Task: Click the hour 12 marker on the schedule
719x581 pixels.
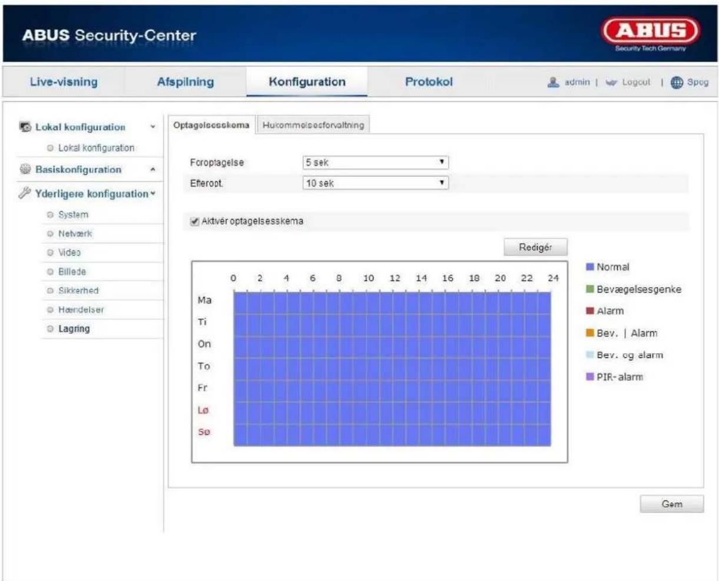Action: 395,278
